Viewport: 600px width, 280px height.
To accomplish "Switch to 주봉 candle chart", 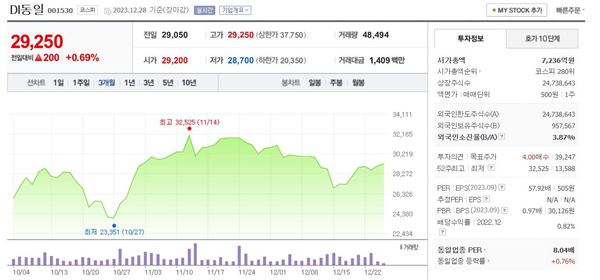I will click(336, 83).
